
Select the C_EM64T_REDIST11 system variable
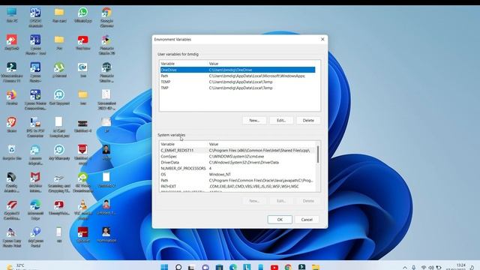point(238,150)
